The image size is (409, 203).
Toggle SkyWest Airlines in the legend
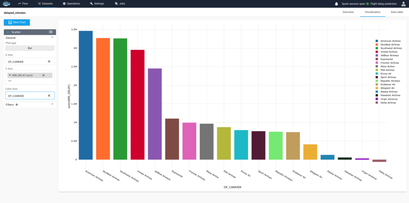point(387,45)
